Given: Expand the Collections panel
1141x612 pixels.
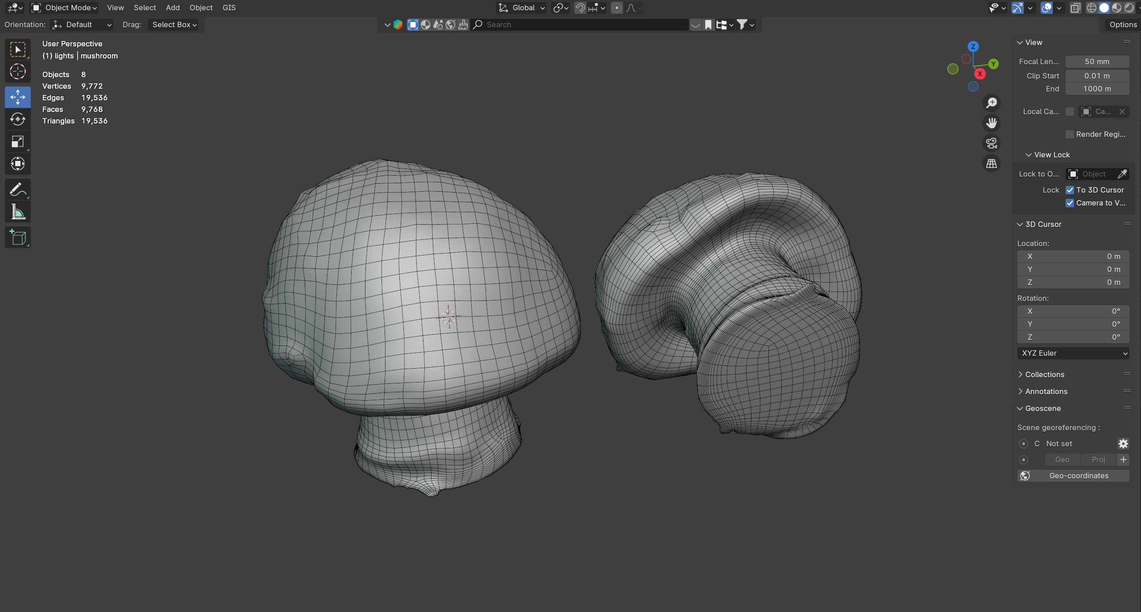Looking at the screenshot, I should [x=1044, y=374].
